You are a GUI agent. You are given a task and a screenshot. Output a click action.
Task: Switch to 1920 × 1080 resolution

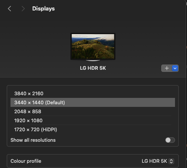click(x=93, y=120)
